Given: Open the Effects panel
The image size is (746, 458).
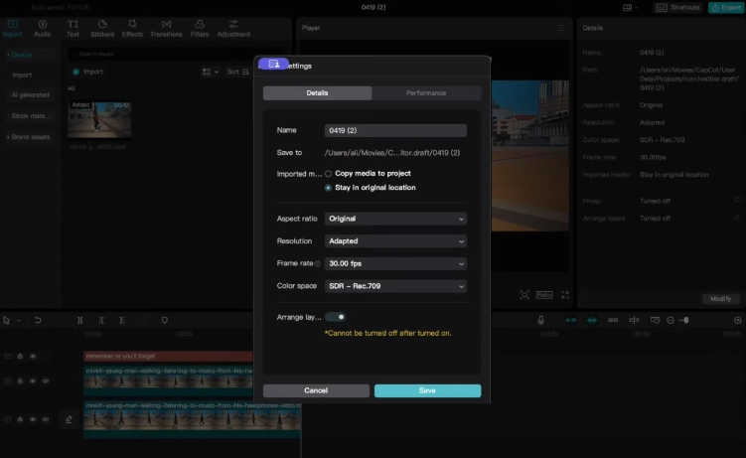Looking at the screenshot, I should tap(132, 28).
